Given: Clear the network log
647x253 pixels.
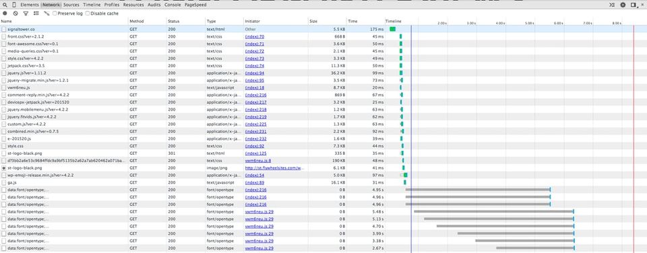Looking at the screenshot, I should pos(16,13).
